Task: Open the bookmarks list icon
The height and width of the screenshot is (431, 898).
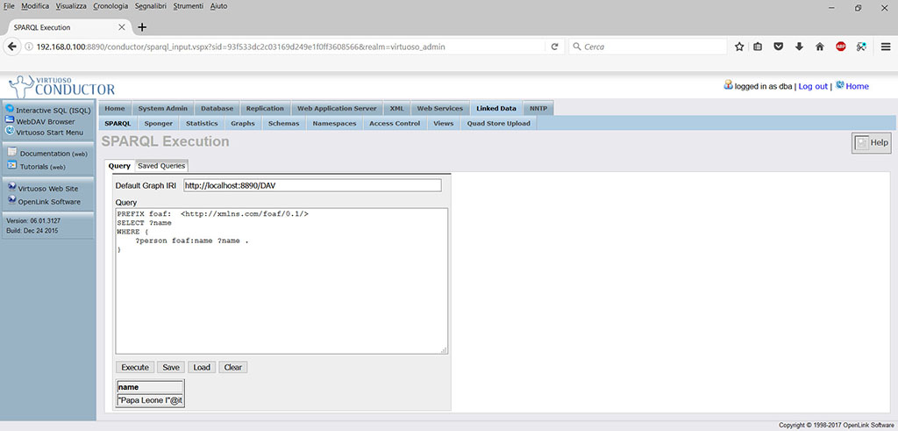Action: tap(758, 47)
